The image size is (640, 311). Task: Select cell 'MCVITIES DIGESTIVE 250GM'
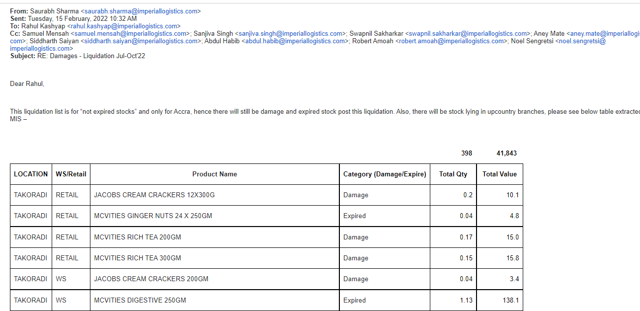[x=215, y=301]
